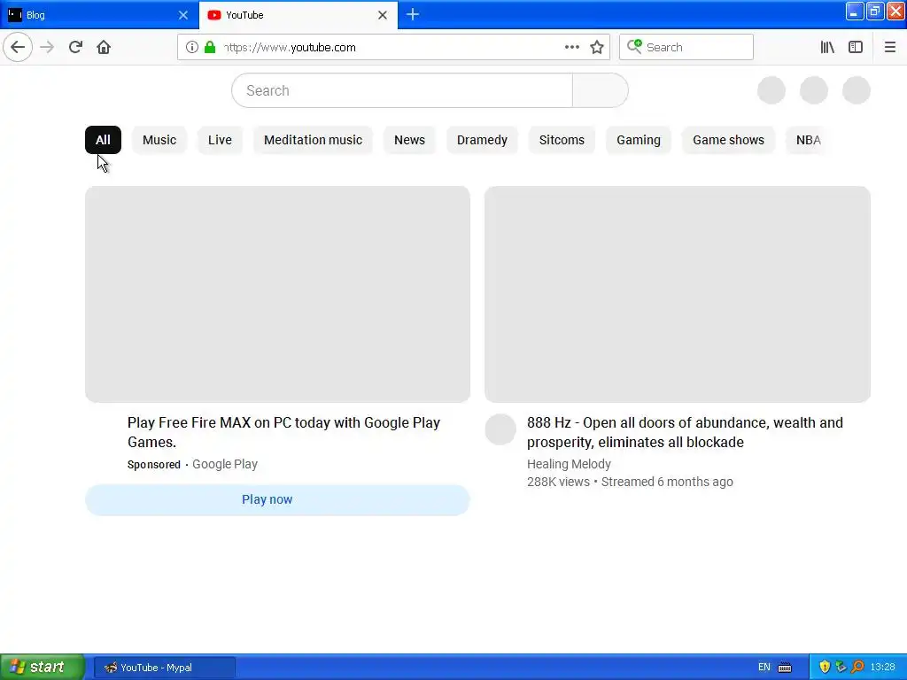Screen dimensions: 907x680
Task: Select the Meditation music filter chip
Action: 313,140
